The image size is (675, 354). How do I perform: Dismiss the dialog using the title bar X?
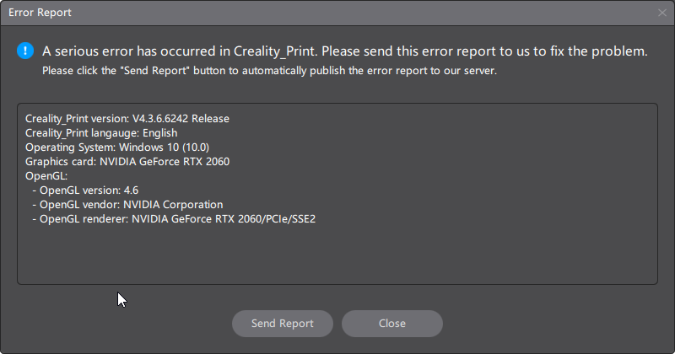662,13
